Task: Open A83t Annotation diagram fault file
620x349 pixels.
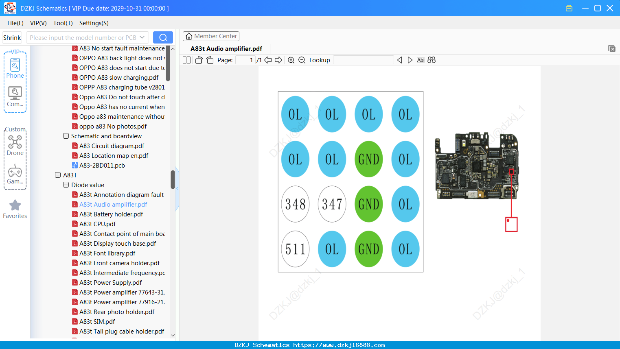Action: [121, 195]
